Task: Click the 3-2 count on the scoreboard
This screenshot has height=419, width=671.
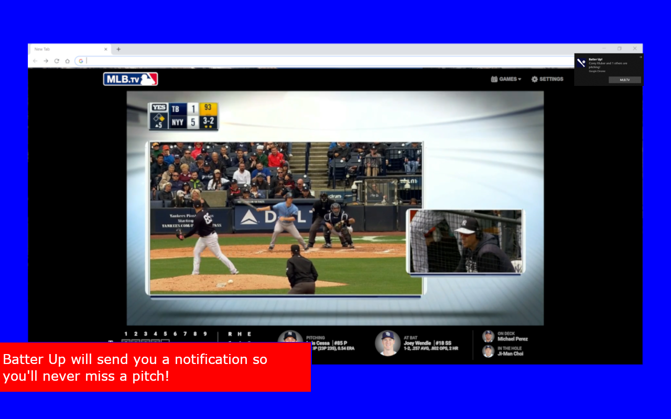Action: (208, 122)
